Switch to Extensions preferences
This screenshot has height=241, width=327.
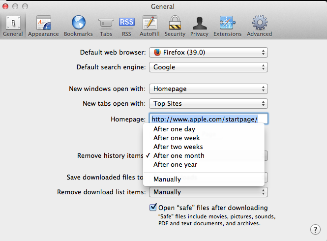click(x=227, y=26)
